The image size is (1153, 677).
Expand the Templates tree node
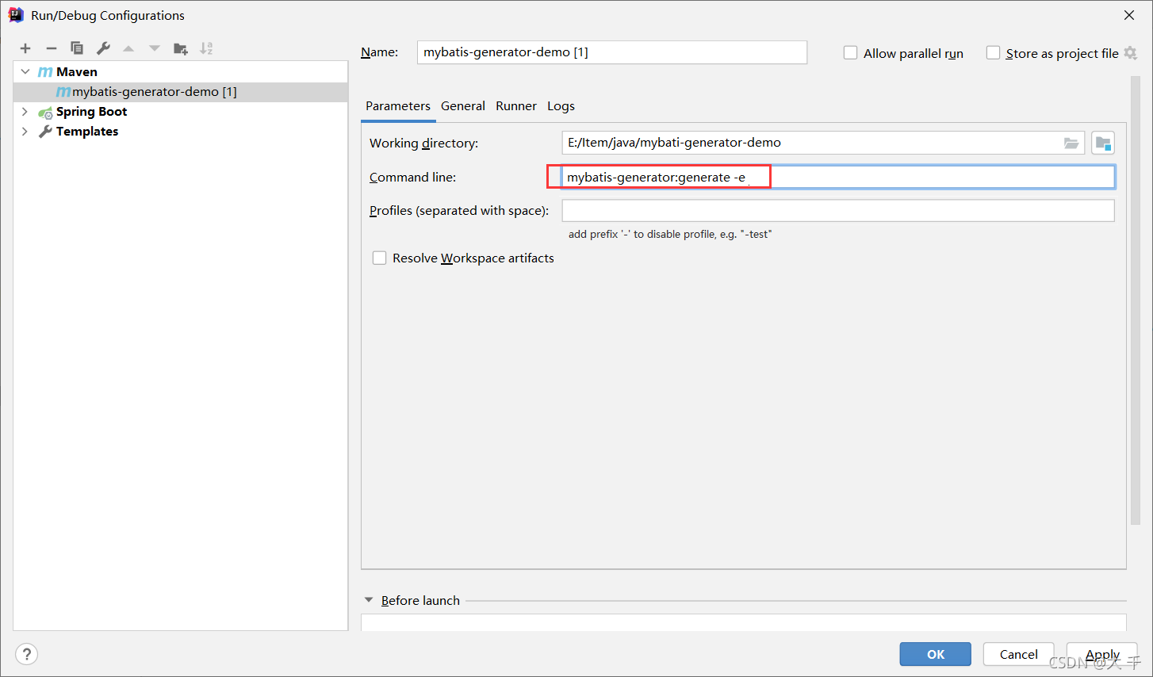coord(25,131)
